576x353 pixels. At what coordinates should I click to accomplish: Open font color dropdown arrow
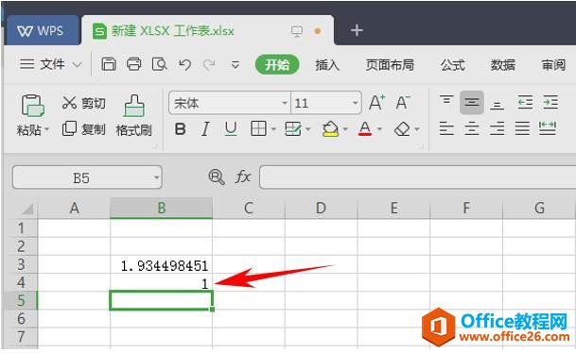click(379, 129)
